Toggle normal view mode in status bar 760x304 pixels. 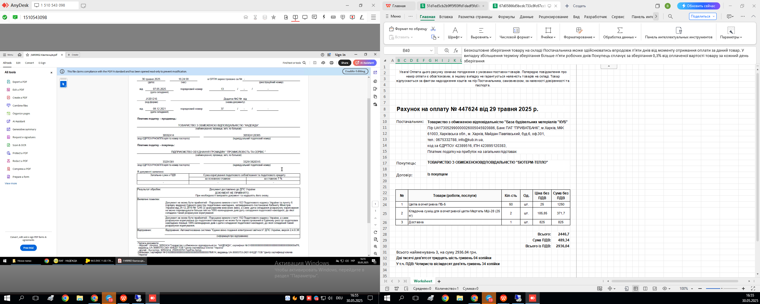pos(636,289)
